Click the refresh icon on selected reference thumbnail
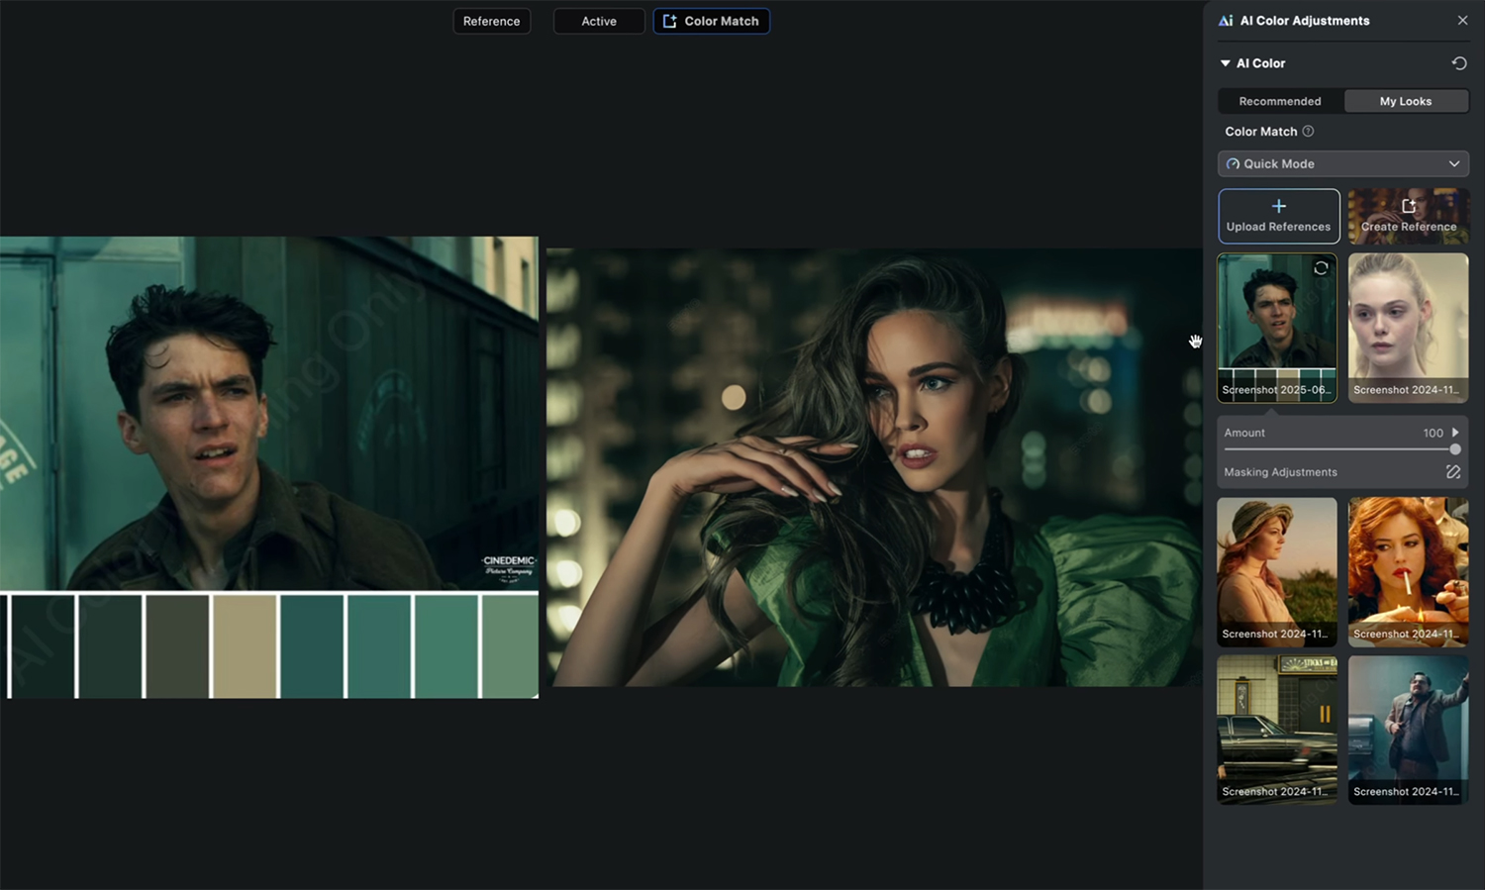 (1321, 268)
